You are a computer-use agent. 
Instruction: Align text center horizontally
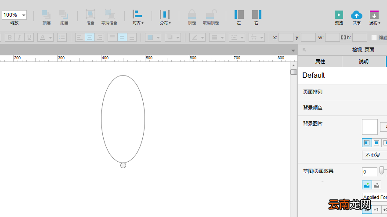click(x=90, y=37)
